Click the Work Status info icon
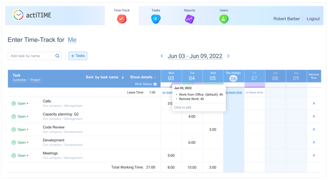 [155, 84]
